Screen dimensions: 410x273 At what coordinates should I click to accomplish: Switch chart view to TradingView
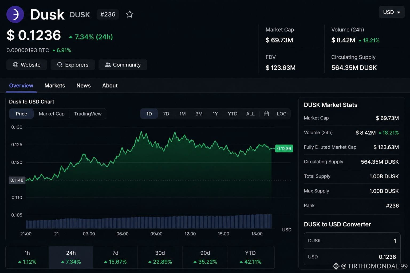(88, 114)
